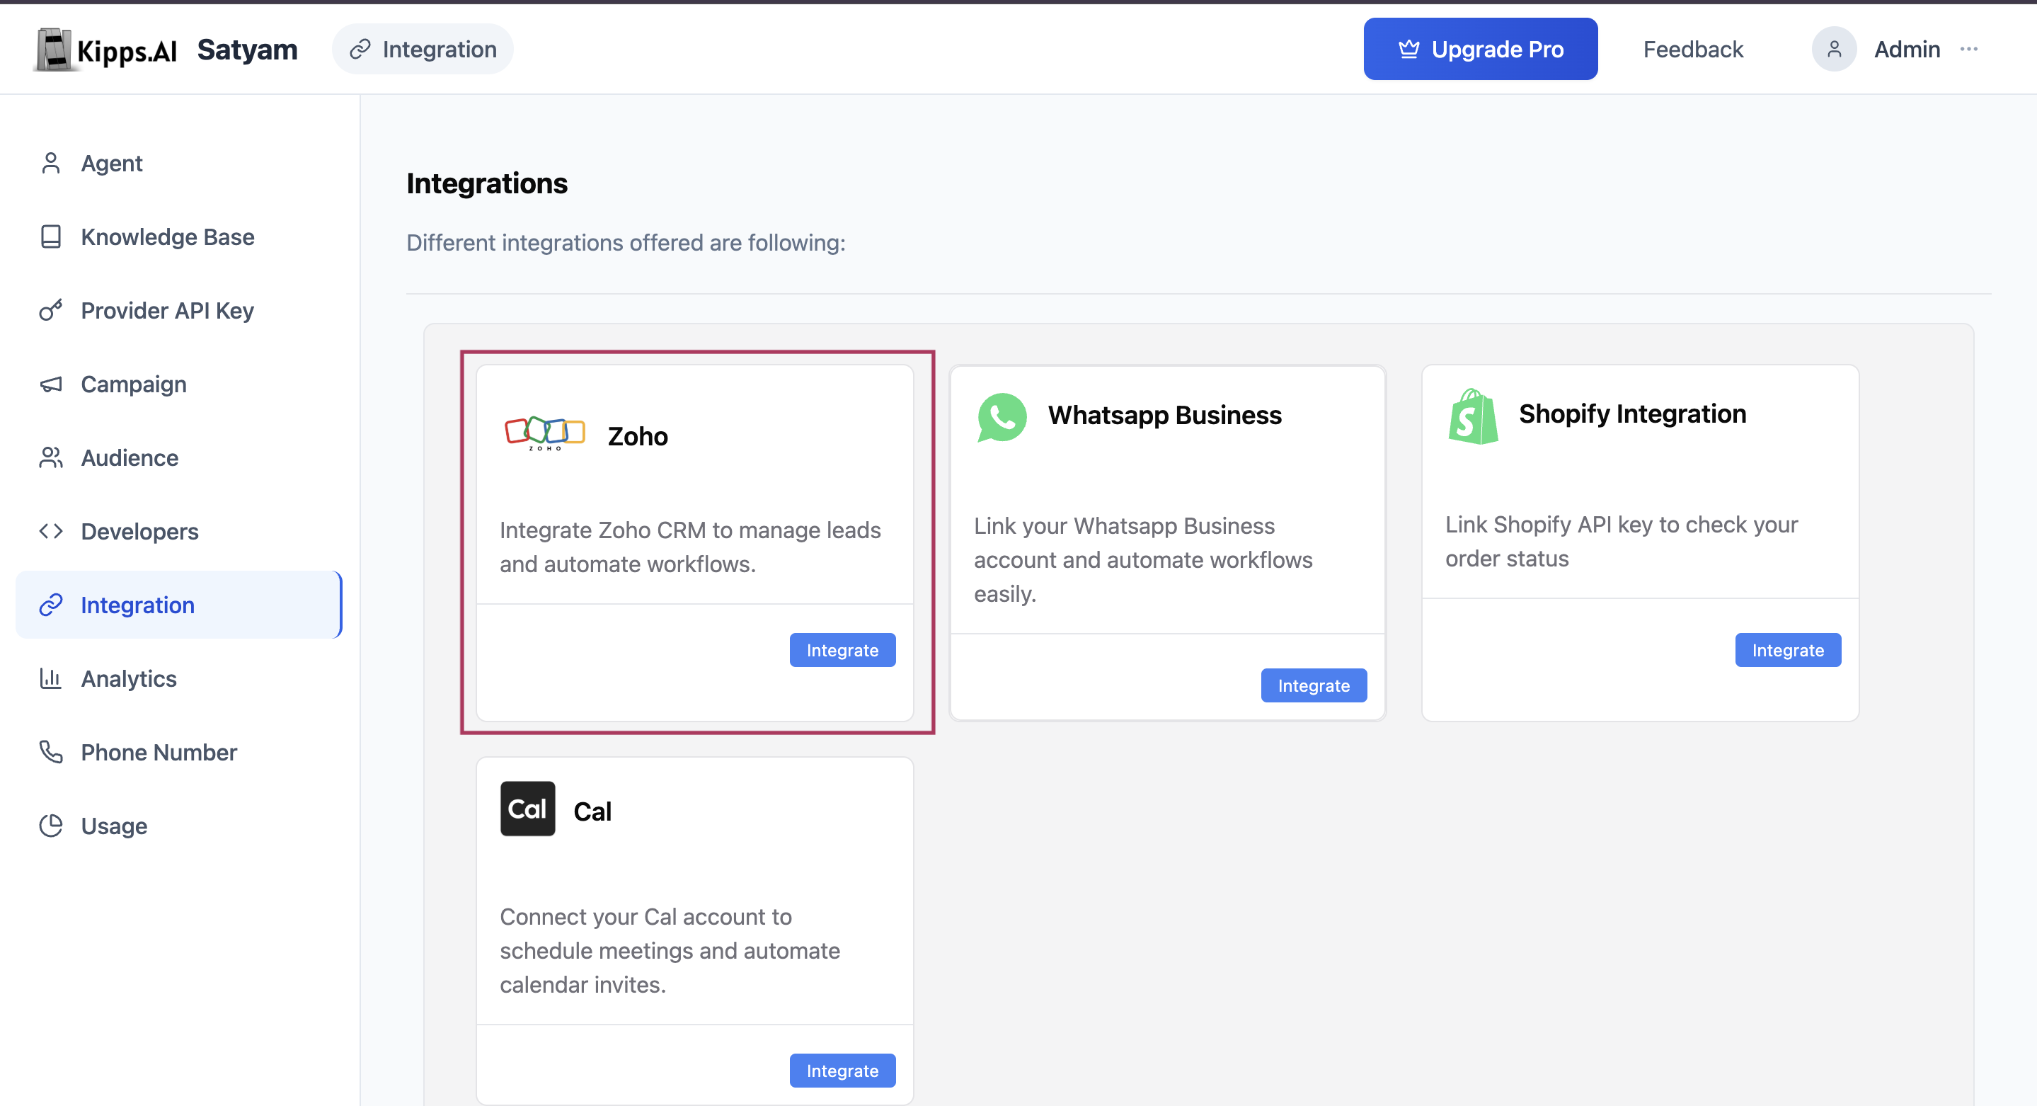
Task: Click the Phone Number handset icon
Action: pyautogui.click(x=51, y=751)
